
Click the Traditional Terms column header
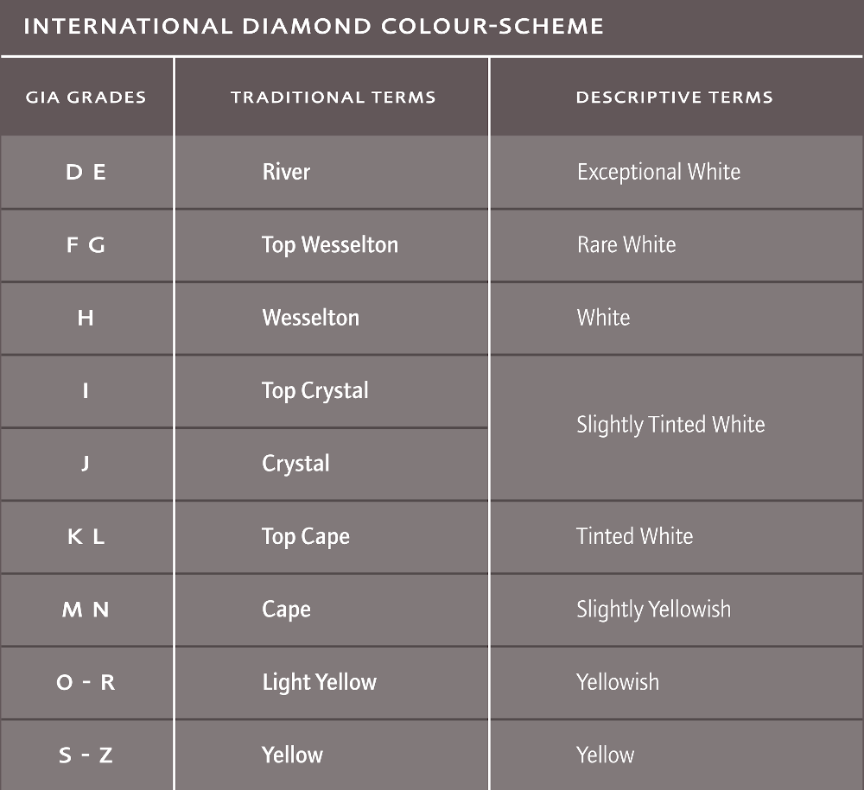pyautogui.click(x=333, y=97)
